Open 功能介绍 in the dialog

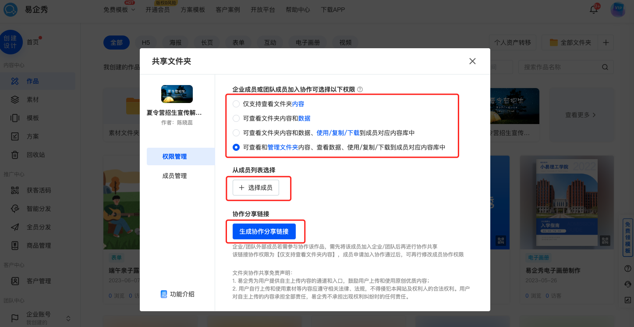coord(177,294)
